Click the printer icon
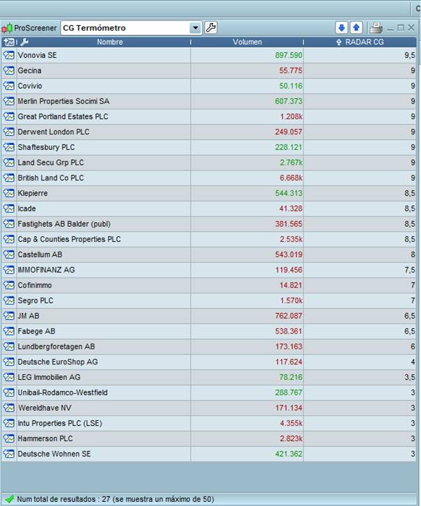The width and height of the screenshot is (421, 506). (x=376, y=28)
